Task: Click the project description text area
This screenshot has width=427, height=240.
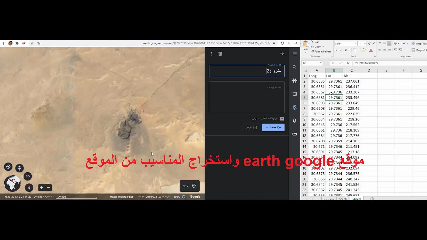Action: (x=247, y=97)
